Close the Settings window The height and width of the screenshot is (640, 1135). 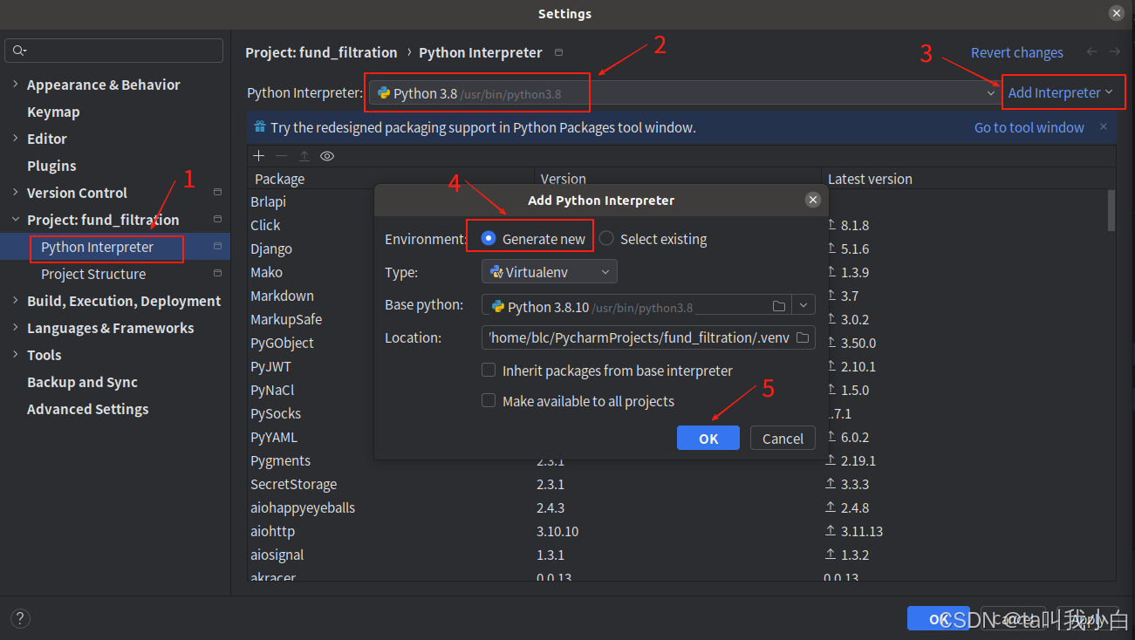coord(1116,13)
